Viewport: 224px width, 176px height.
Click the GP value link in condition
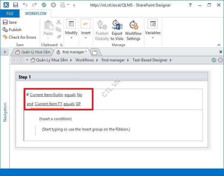pos(78,104)
